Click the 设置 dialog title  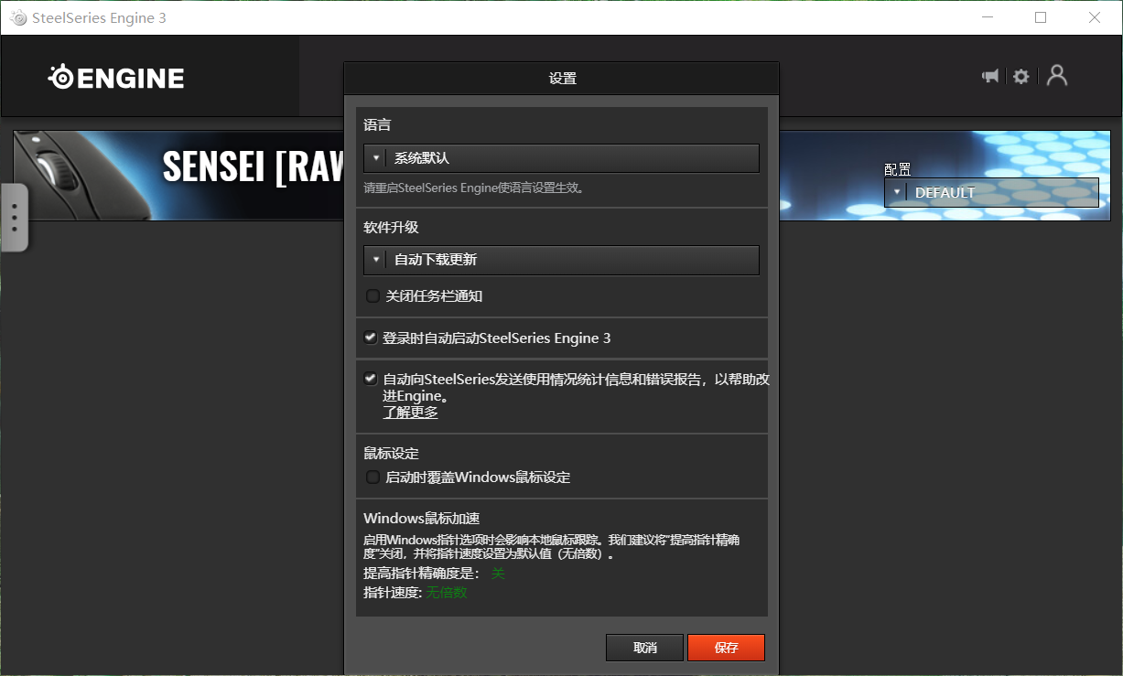[562, 79]
